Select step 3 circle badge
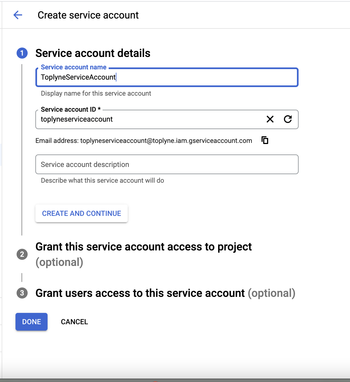 tap(22, 293)
